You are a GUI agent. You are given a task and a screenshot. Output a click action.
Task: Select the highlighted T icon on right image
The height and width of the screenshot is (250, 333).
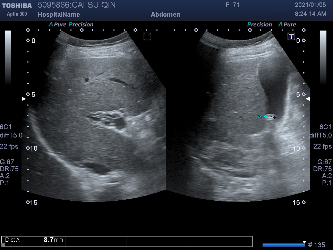[291, 36]
